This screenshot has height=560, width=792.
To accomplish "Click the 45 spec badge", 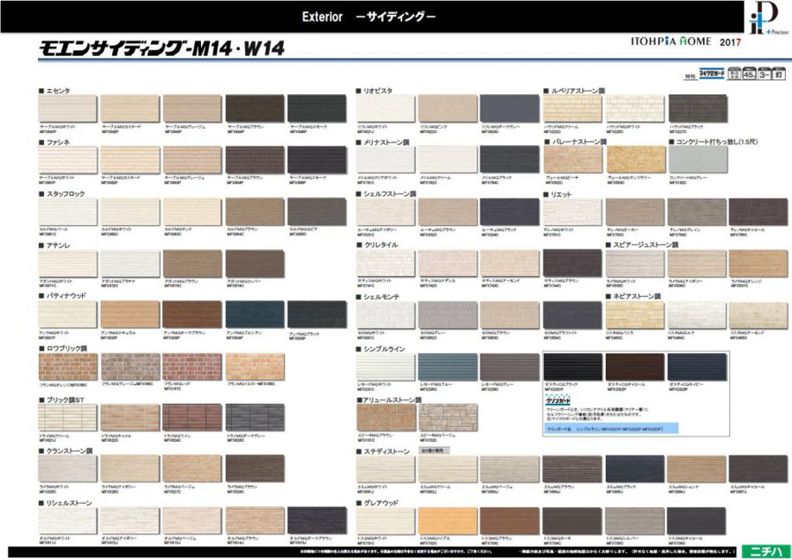I will tap(749, 73).
